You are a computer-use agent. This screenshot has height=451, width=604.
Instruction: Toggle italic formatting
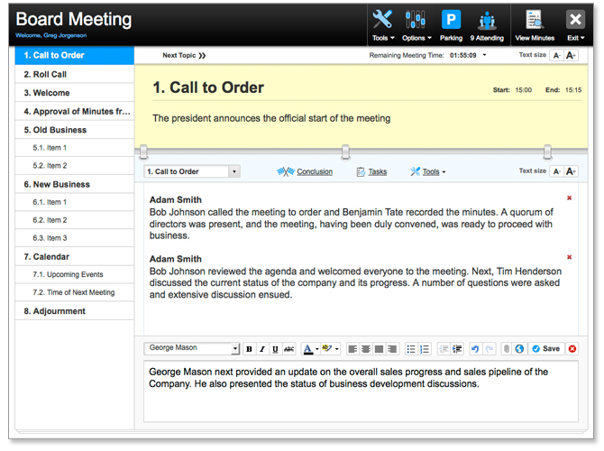click(262, 349)
